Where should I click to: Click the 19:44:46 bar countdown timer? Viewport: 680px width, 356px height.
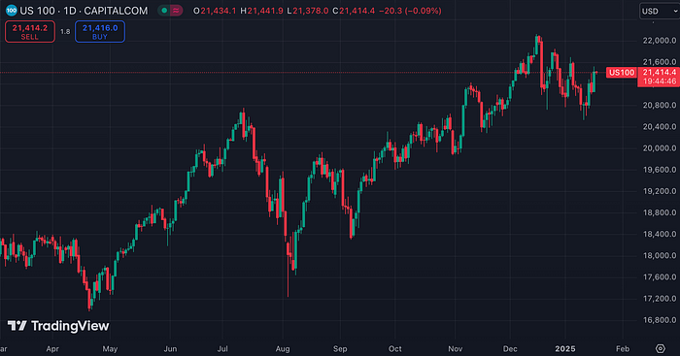[x=660, y=81]
